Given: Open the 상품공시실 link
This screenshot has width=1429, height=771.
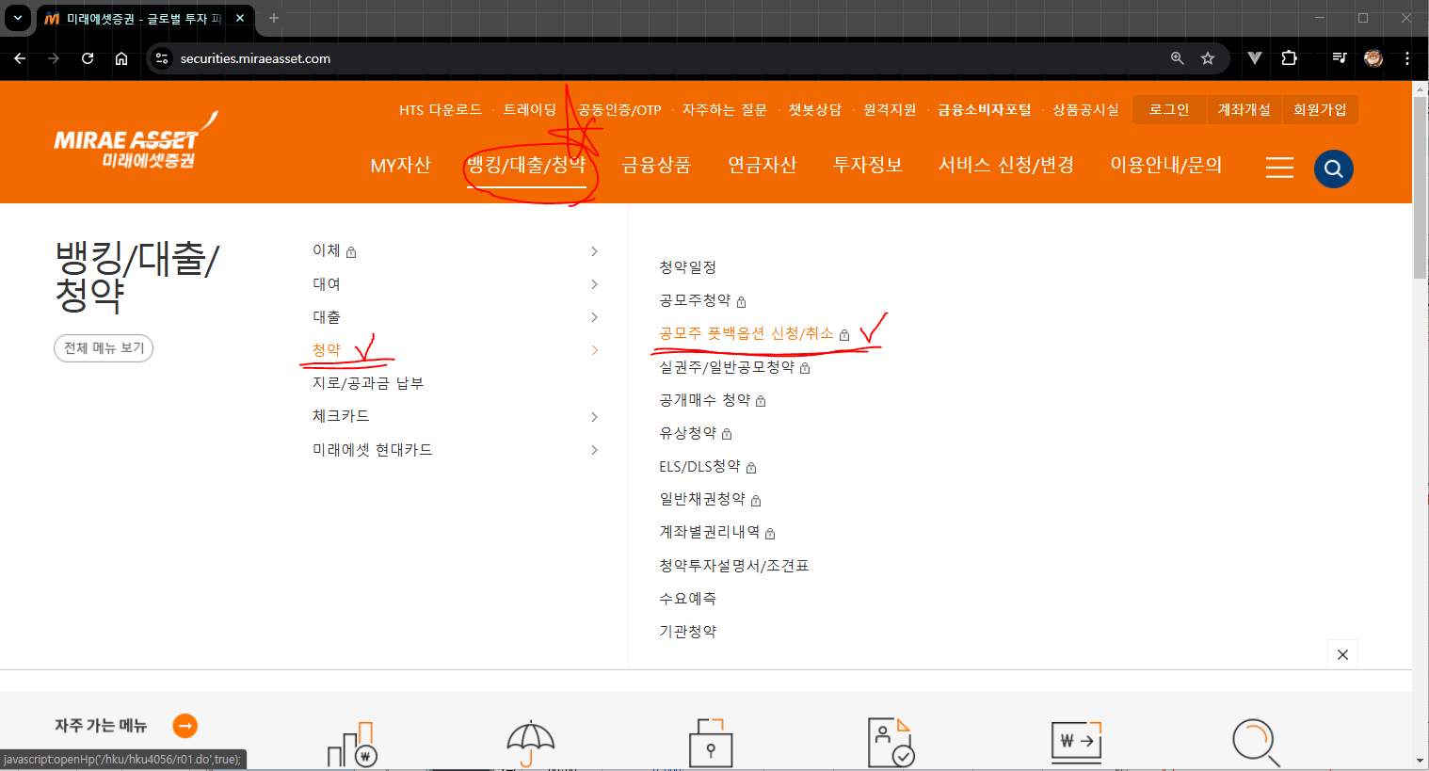Looking at the screenshot, I should 1086,110.
